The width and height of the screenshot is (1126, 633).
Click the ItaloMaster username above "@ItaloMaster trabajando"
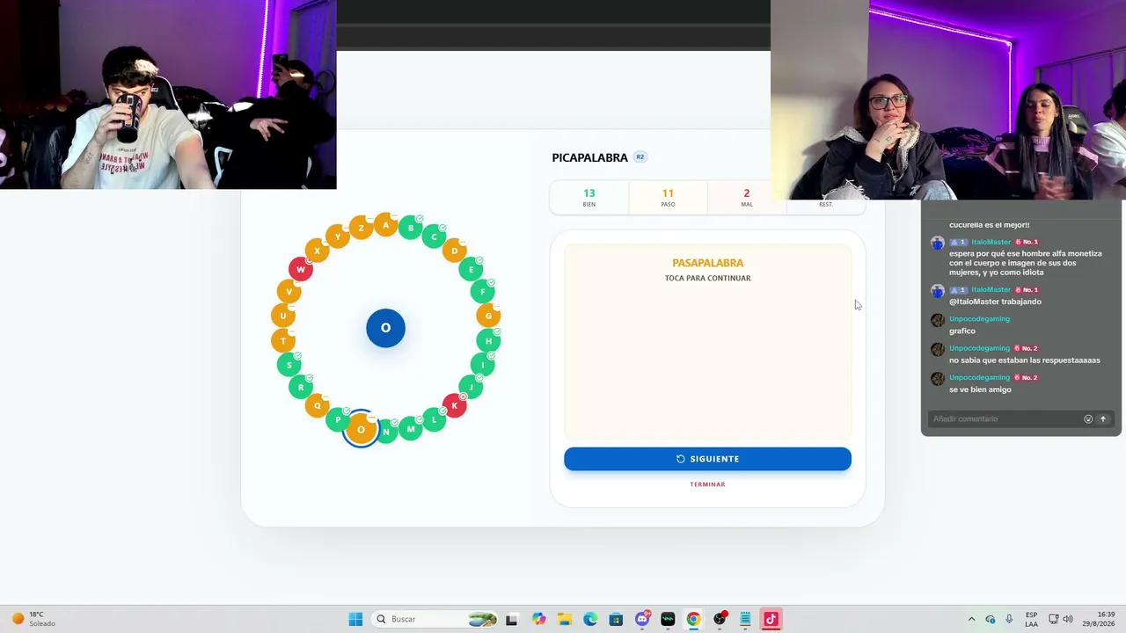991,289
